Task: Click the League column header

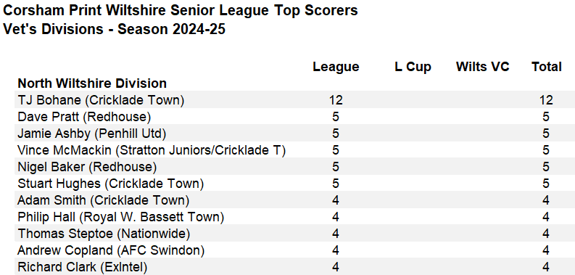Action: point(336,67)
